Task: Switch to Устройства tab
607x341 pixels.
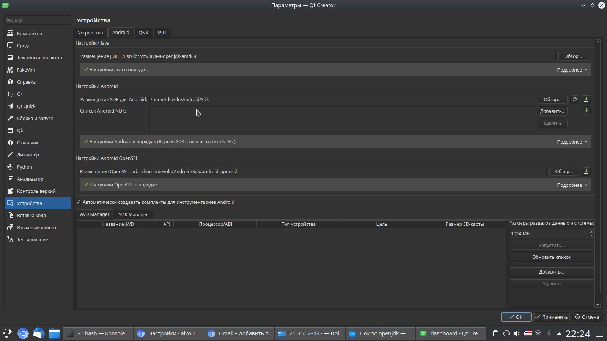Action: point(90,33)
